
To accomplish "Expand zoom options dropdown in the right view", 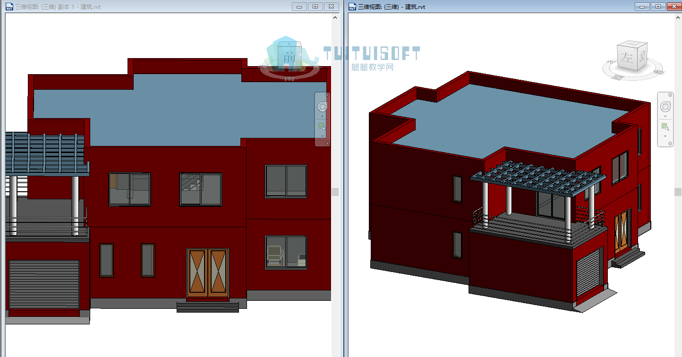I will [665, 136].
